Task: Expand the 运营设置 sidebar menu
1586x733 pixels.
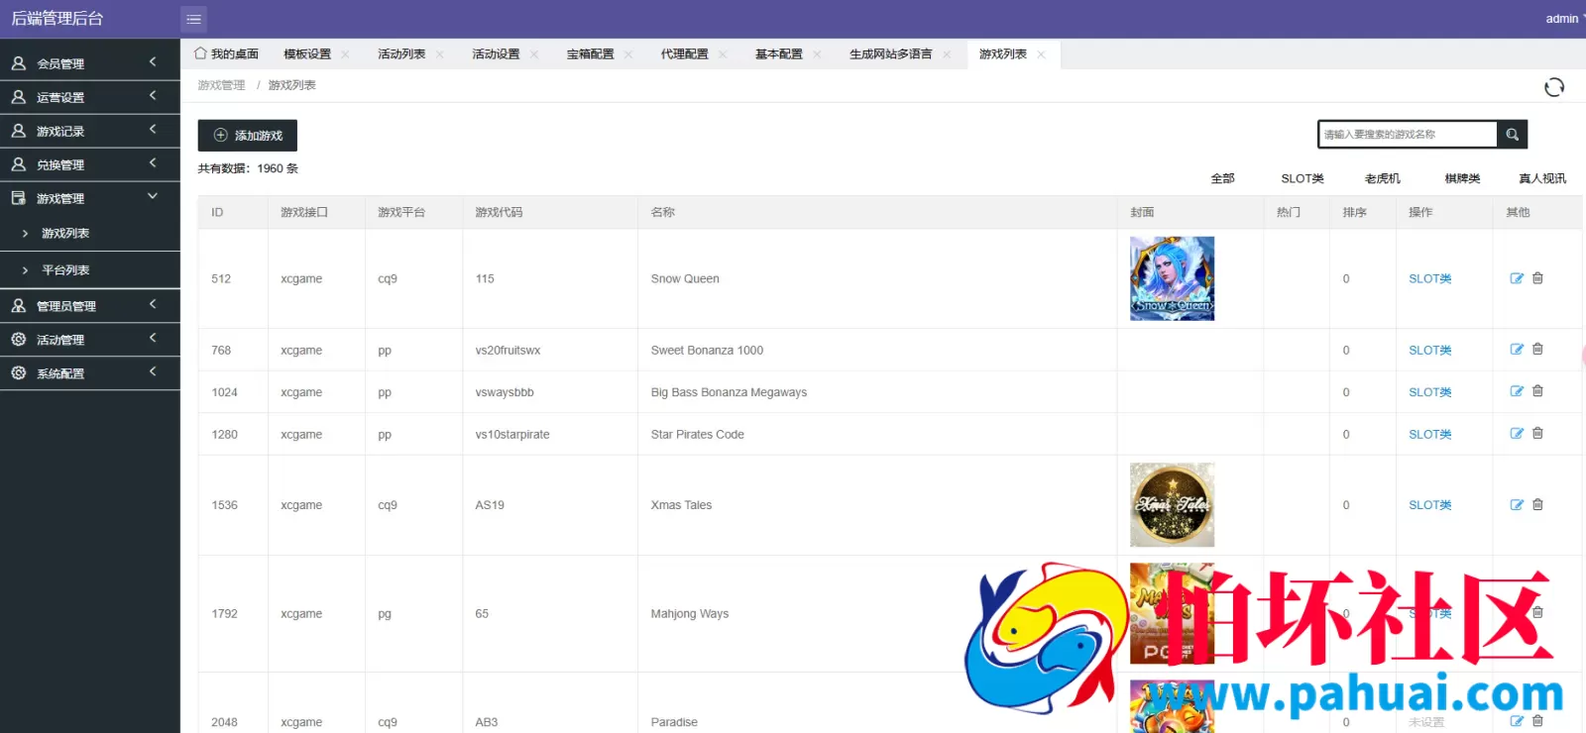Action: point(90,97)
